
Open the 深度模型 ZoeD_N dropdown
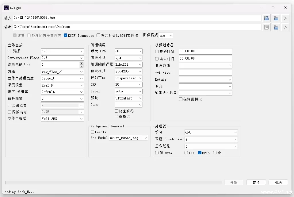(x=62, y=85)
